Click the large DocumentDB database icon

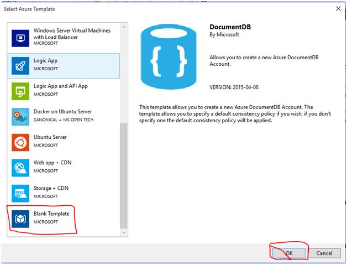click(x=169, y=57)
